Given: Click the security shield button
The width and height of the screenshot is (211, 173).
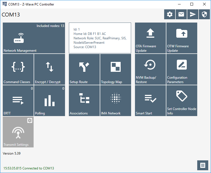Looking at the screenshot, I should (204, 14).
